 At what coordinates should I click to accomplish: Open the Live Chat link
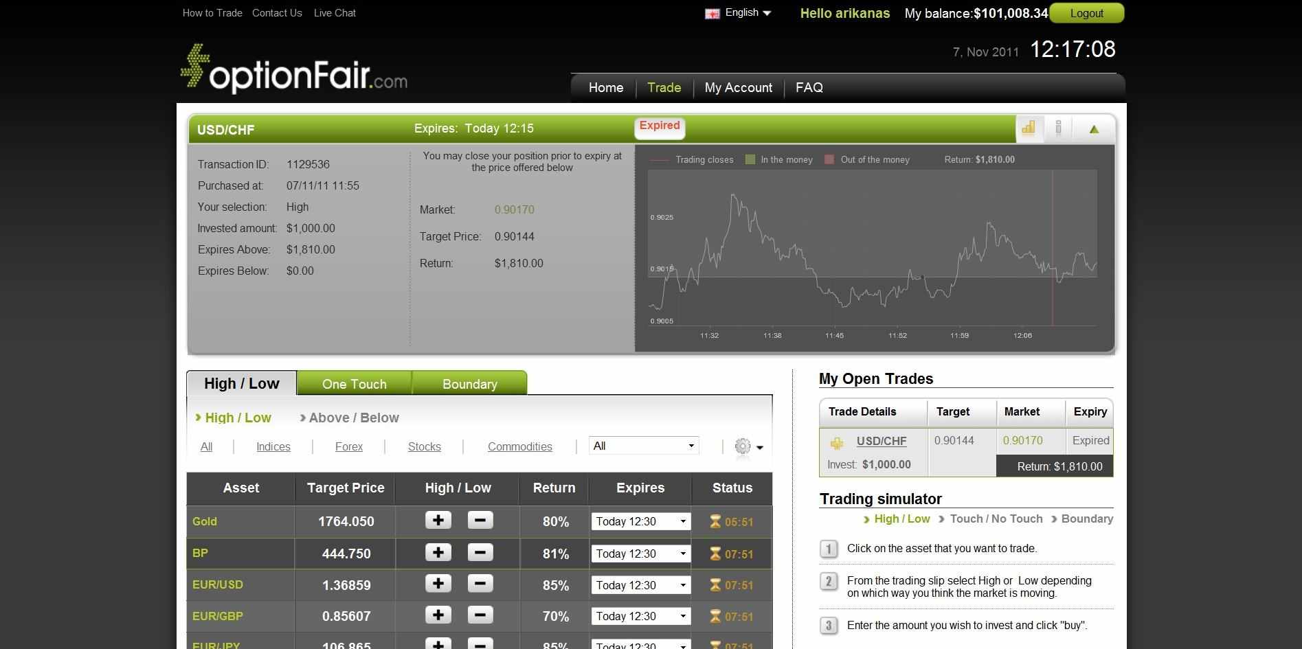(x=335, y=12)
